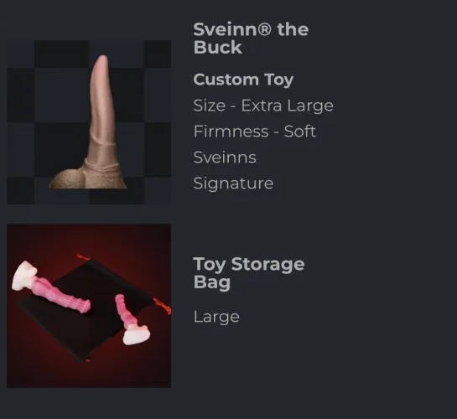Click the word Buck in product title
Viewport: 457px width, 419px height.
pyautogui.click(x=218, y=47)
